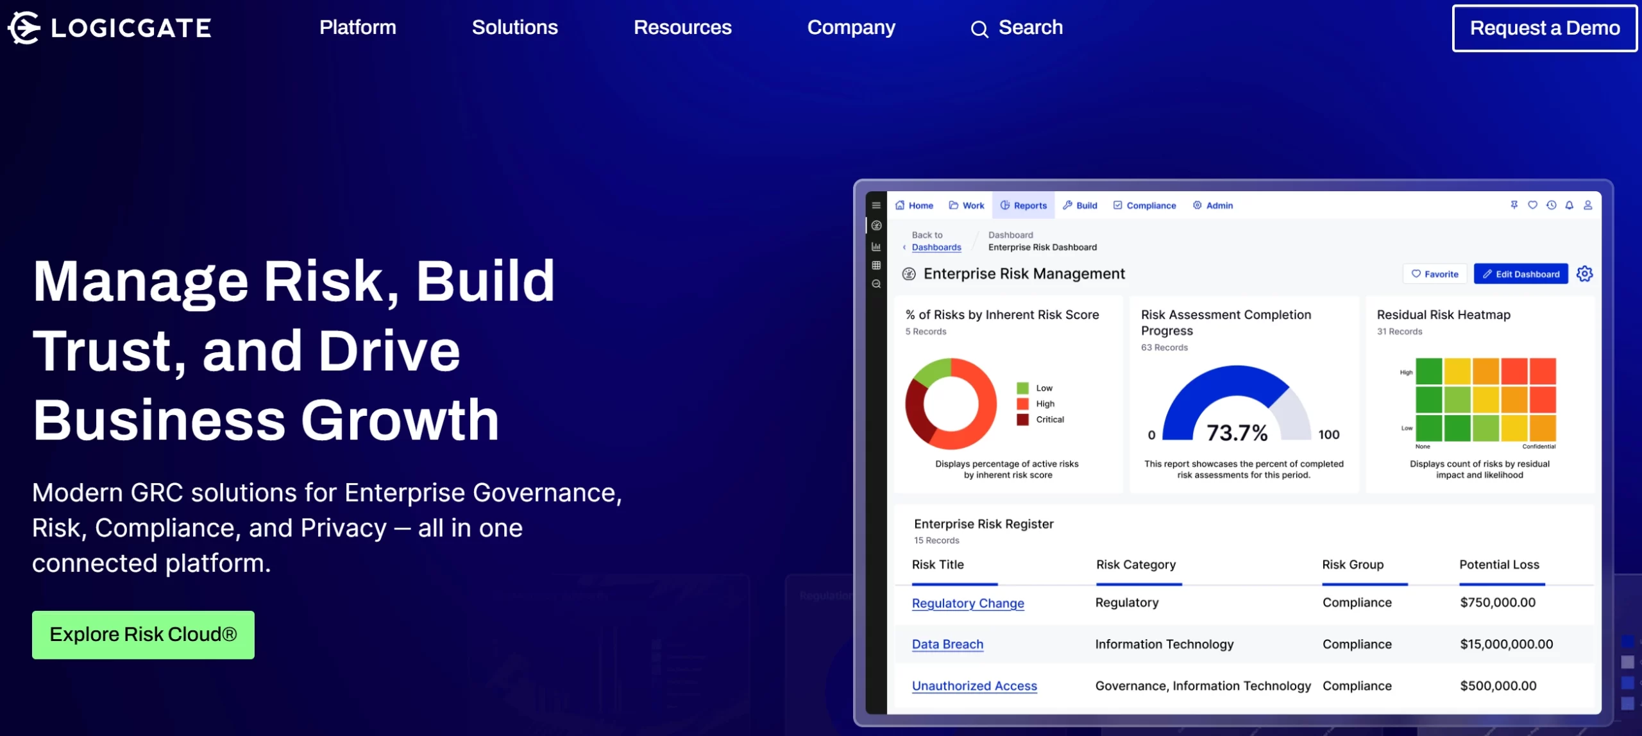This screenshot has height=736, width=1642.
Task: Open the Data Breach risk record link
Action: pyautogui.click(x=947, y=644)
